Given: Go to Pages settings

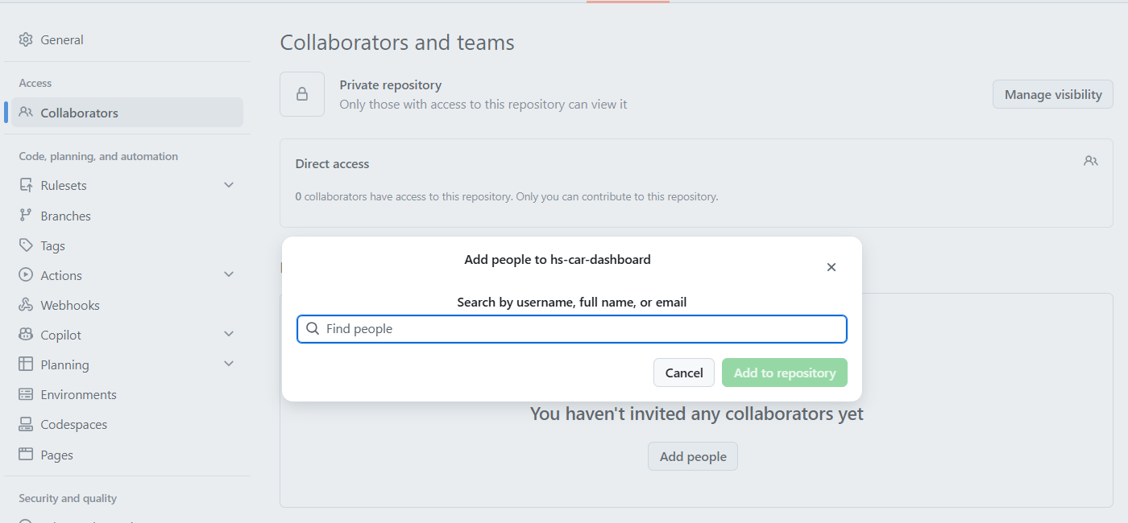Looking at the screenshot, I should pos(127,455).
